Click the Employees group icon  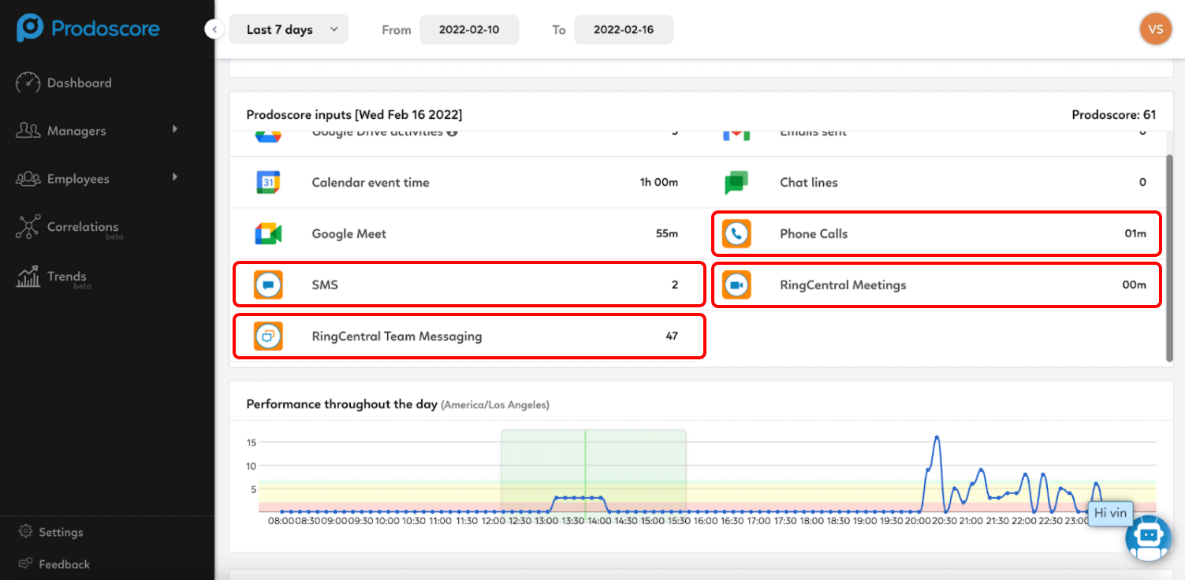tap(28, 179)
